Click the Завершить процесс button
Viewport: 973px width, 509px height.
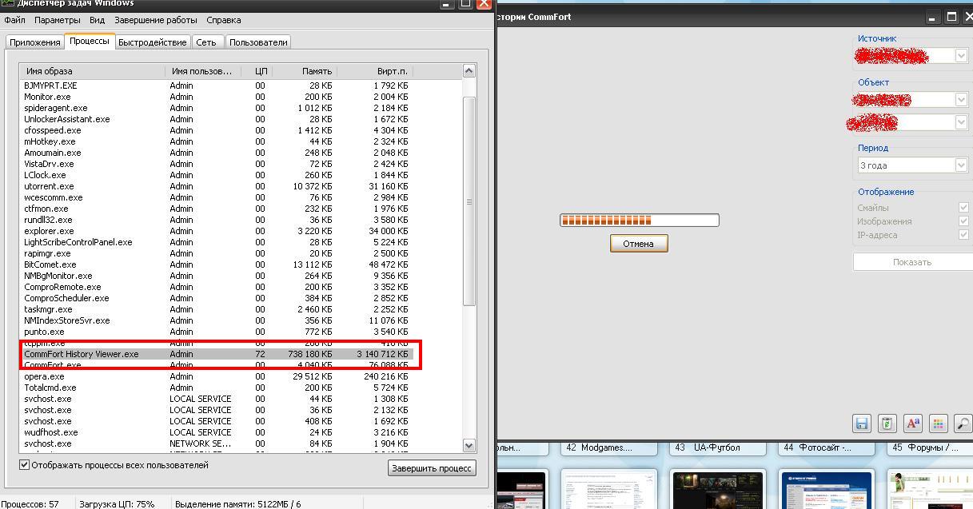pos(432,469)
